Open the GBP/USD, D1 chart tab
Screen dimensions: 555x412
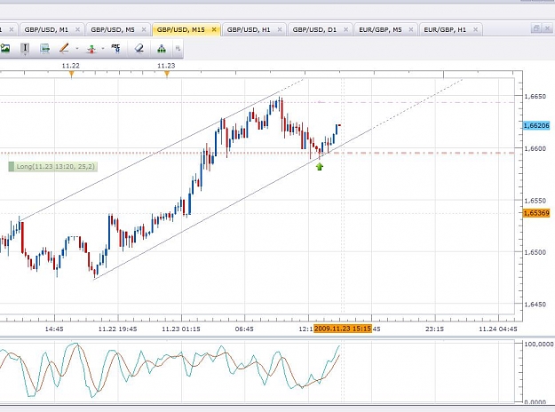pos(314,29)
